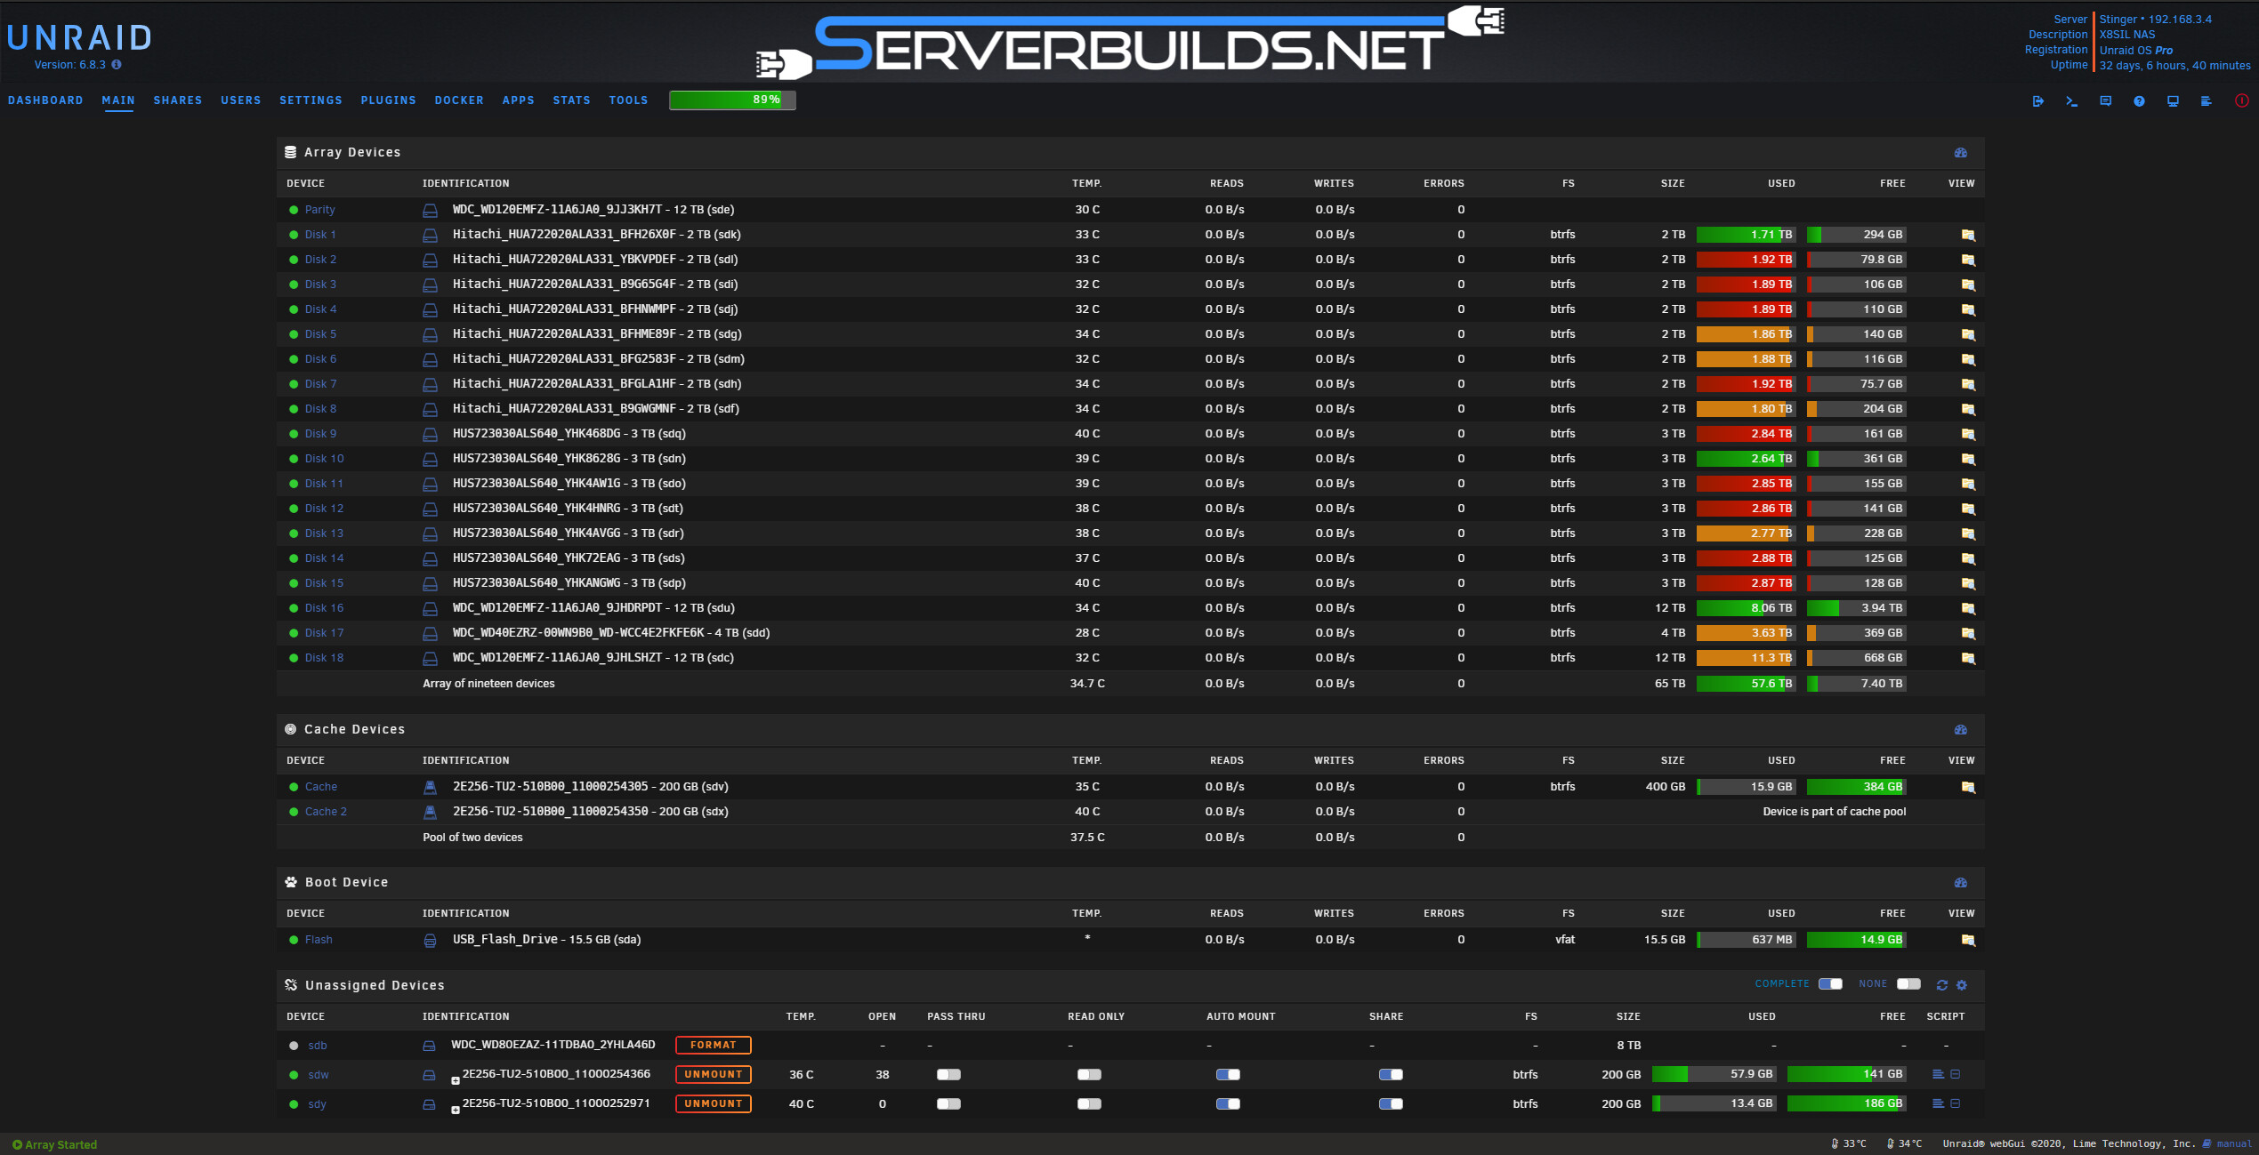Browse the Cache pool folder icon
Viewport: 2259px width, 1155px height.
tap(1968, 788)
